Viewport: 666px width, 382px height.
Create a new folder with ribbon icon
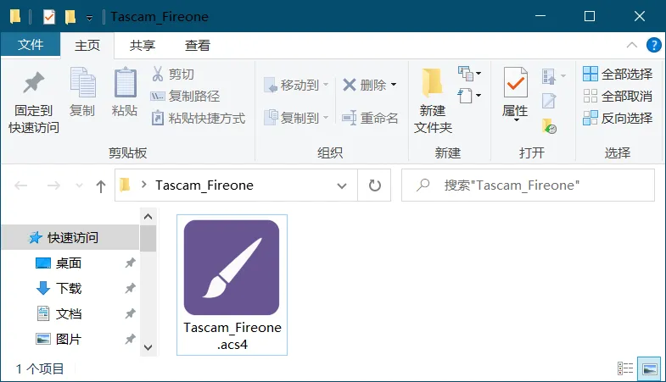pyautogui.click(x=433, y=85)
